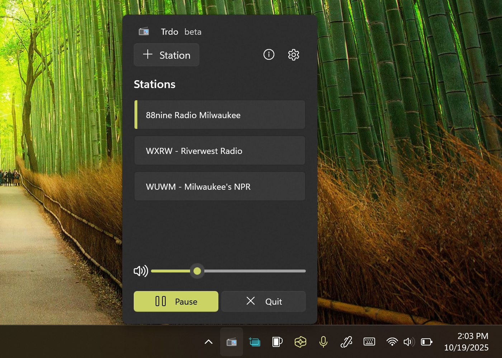Adjust the volume slider handle

pos(197,271)
